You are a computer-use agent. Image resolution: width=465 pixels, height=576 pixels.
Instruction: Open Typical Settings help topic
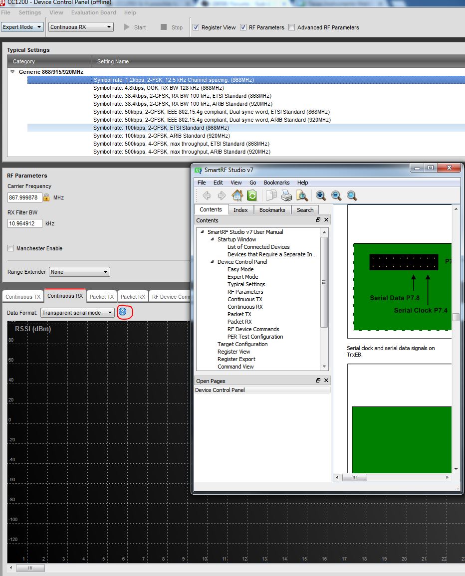(x=246, y=284)
